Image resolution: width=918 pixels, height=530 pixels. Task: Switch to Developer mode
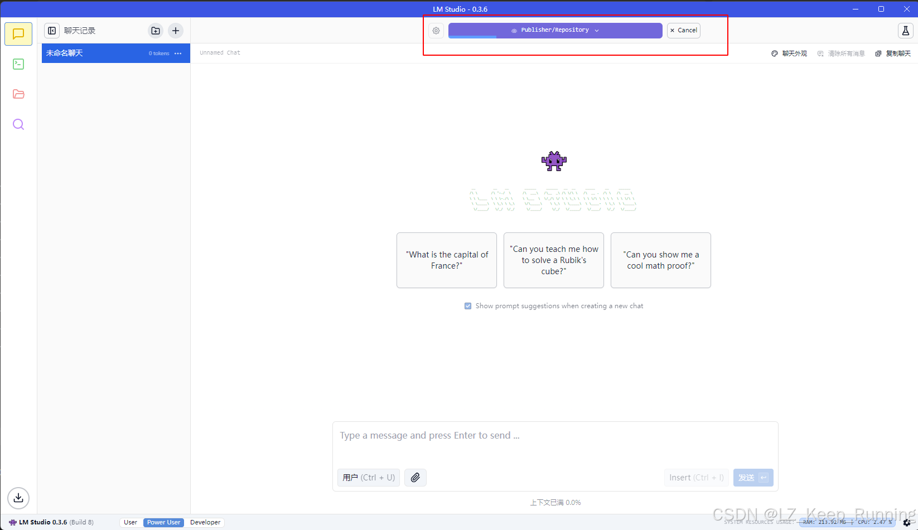coord(205,523)
